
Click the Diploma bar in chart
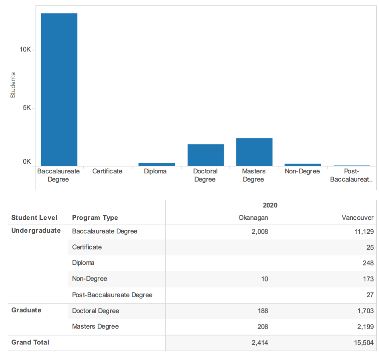coord(157,165)
